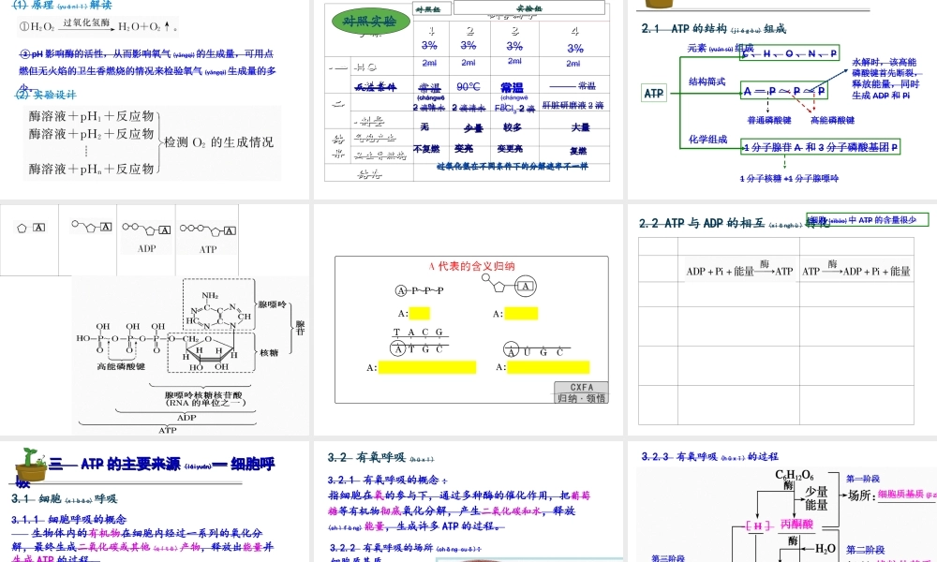Click the potted plant graphic above "三 ATP 的主要来源"

29,462
